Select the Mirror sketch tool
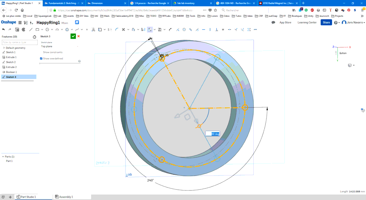The image size is (366, 200). click(x=143, y=30)
